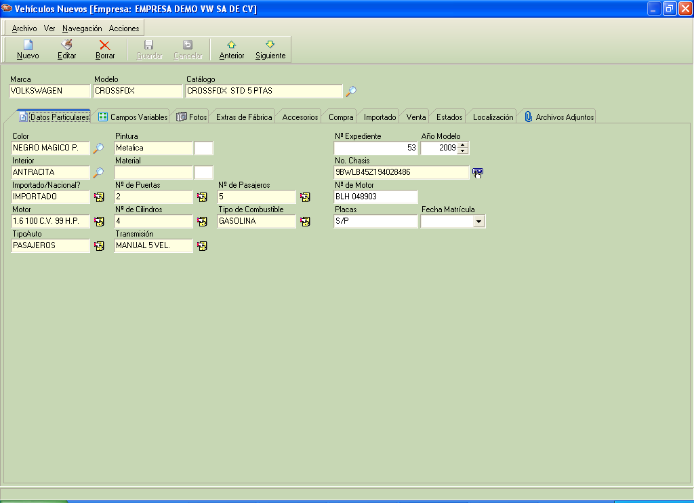Click the application icon in title bar

(x=7, y=8)
